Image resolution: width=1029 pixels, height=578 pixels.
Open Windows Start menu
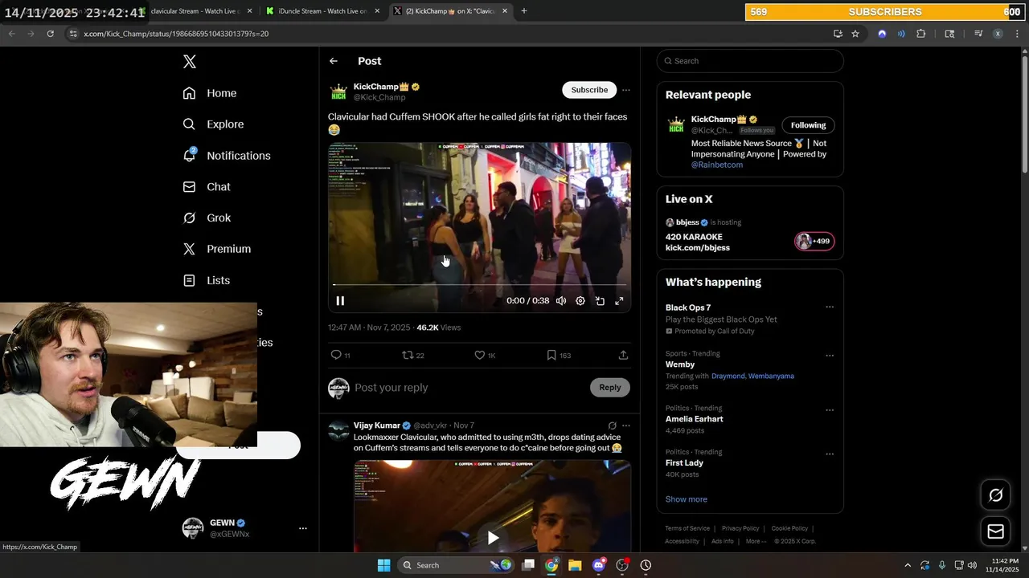click(x=384, y=565)
